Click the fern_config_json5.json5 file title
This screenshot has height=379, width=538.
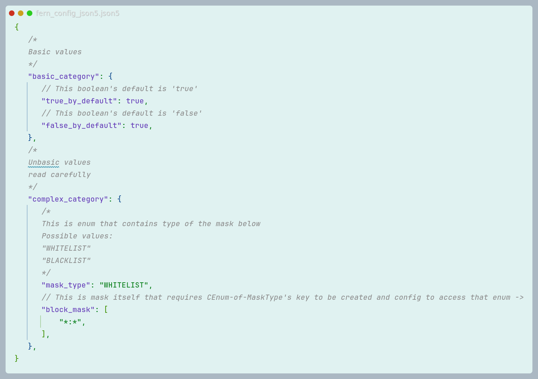click(x=78, y=13)
